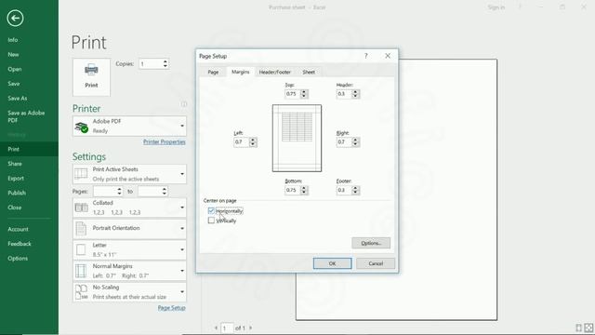Image resolution: width=595 pixels, height=335 pixels.
Task: Switch to the Page tab
Action: (213, 72)
